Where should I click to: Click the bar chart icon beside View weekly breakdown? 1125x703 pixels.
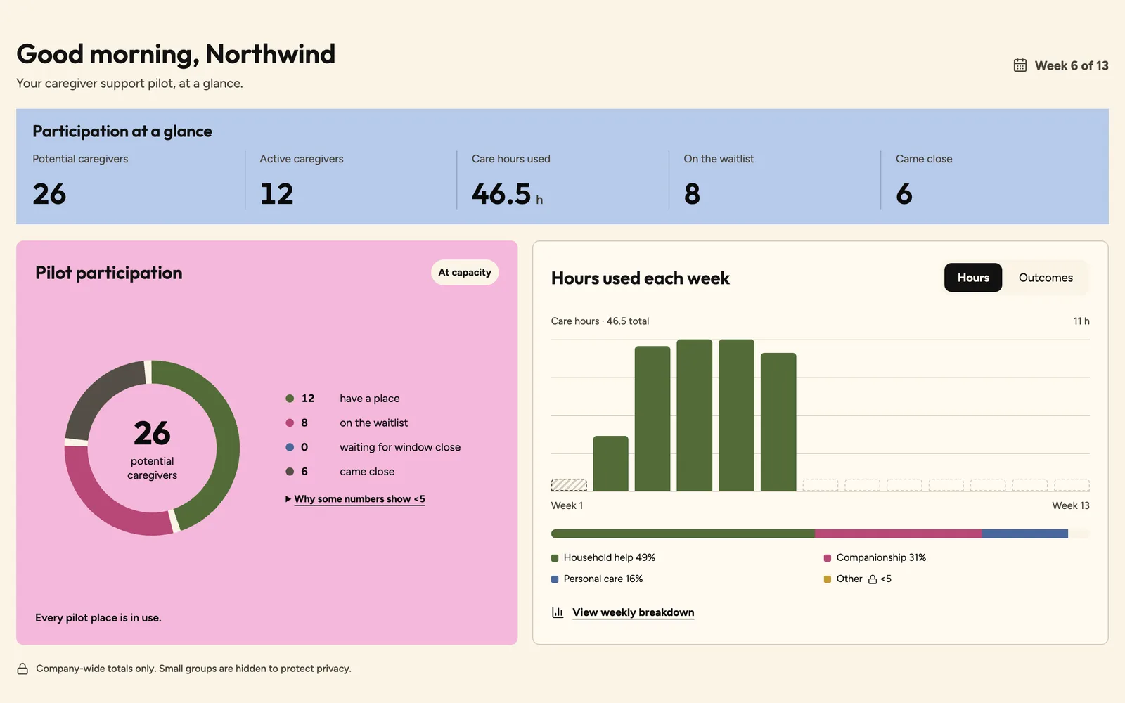pos(558,612)
